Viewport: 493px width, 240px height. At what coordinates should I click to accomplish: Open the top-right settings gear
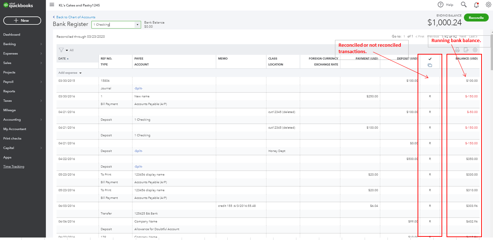[488, 5]
